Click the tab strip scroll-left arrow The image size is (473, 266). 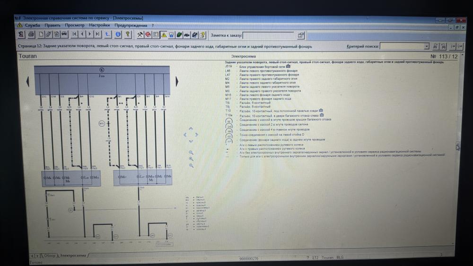32,256
